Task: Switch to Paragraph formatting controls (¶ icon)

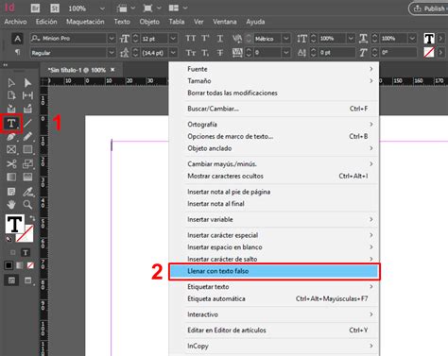Action: coord(17,53)
